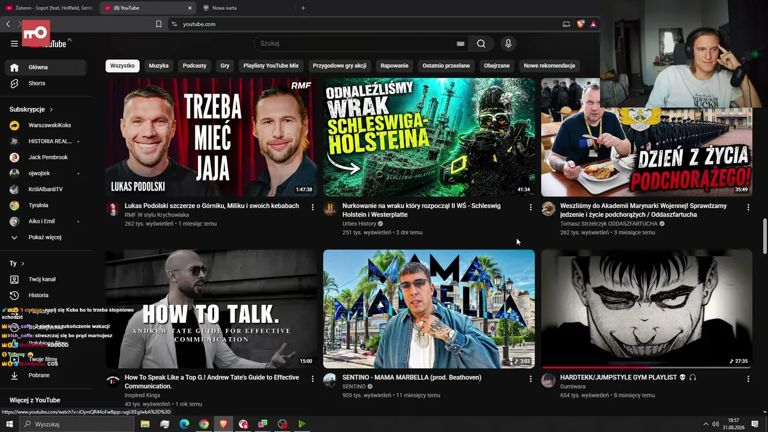Click the YouTube search magnifier button
This screenshot has width=768, height=432.
tap(481, 43)
